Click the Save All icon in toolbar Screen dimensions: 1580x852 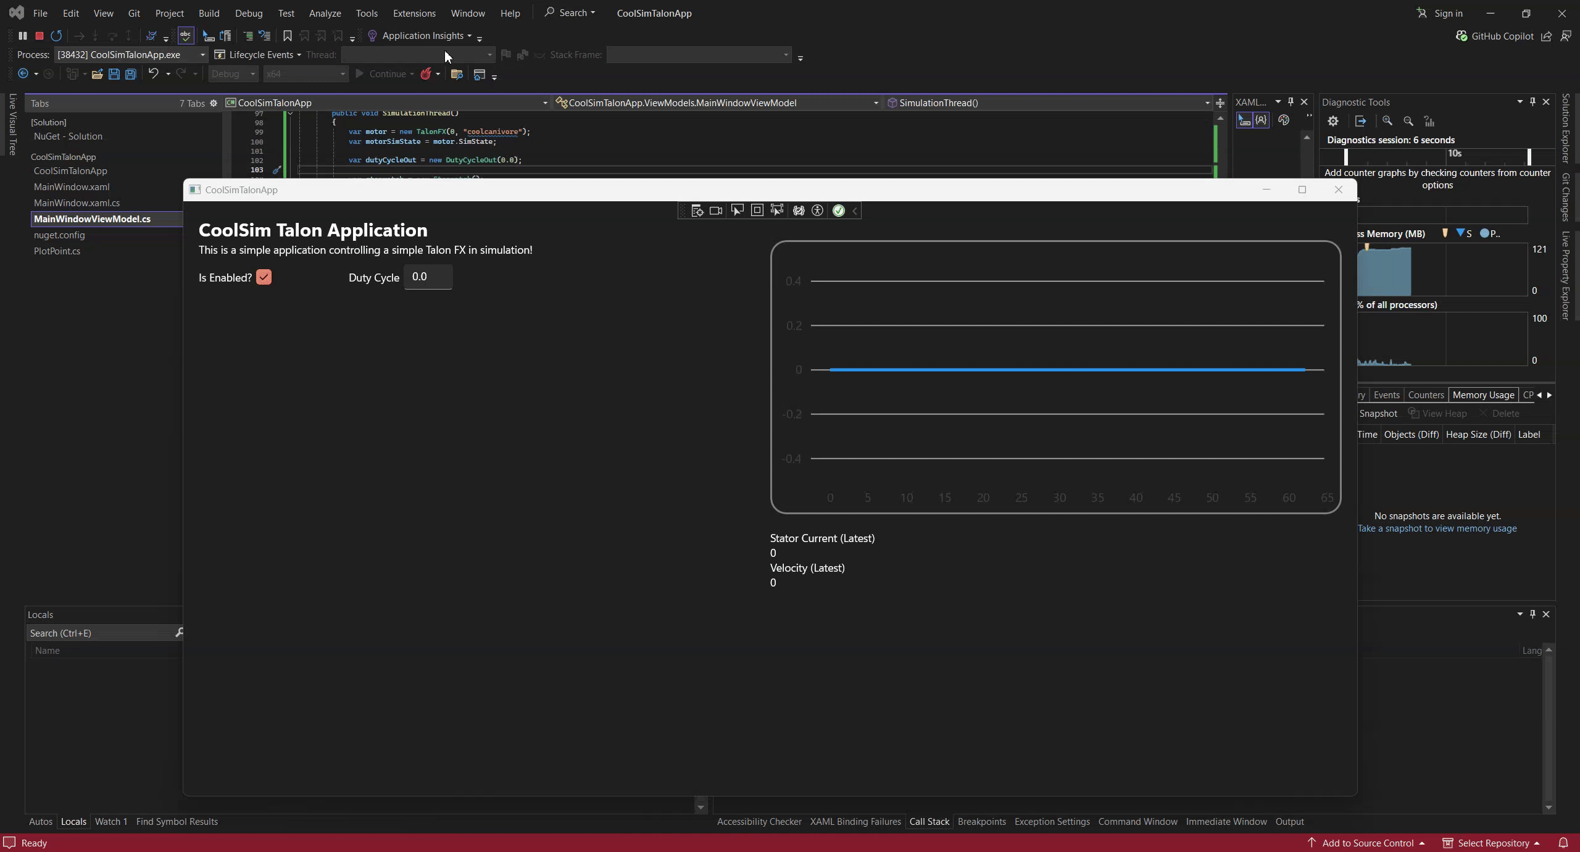pos(131,74)
